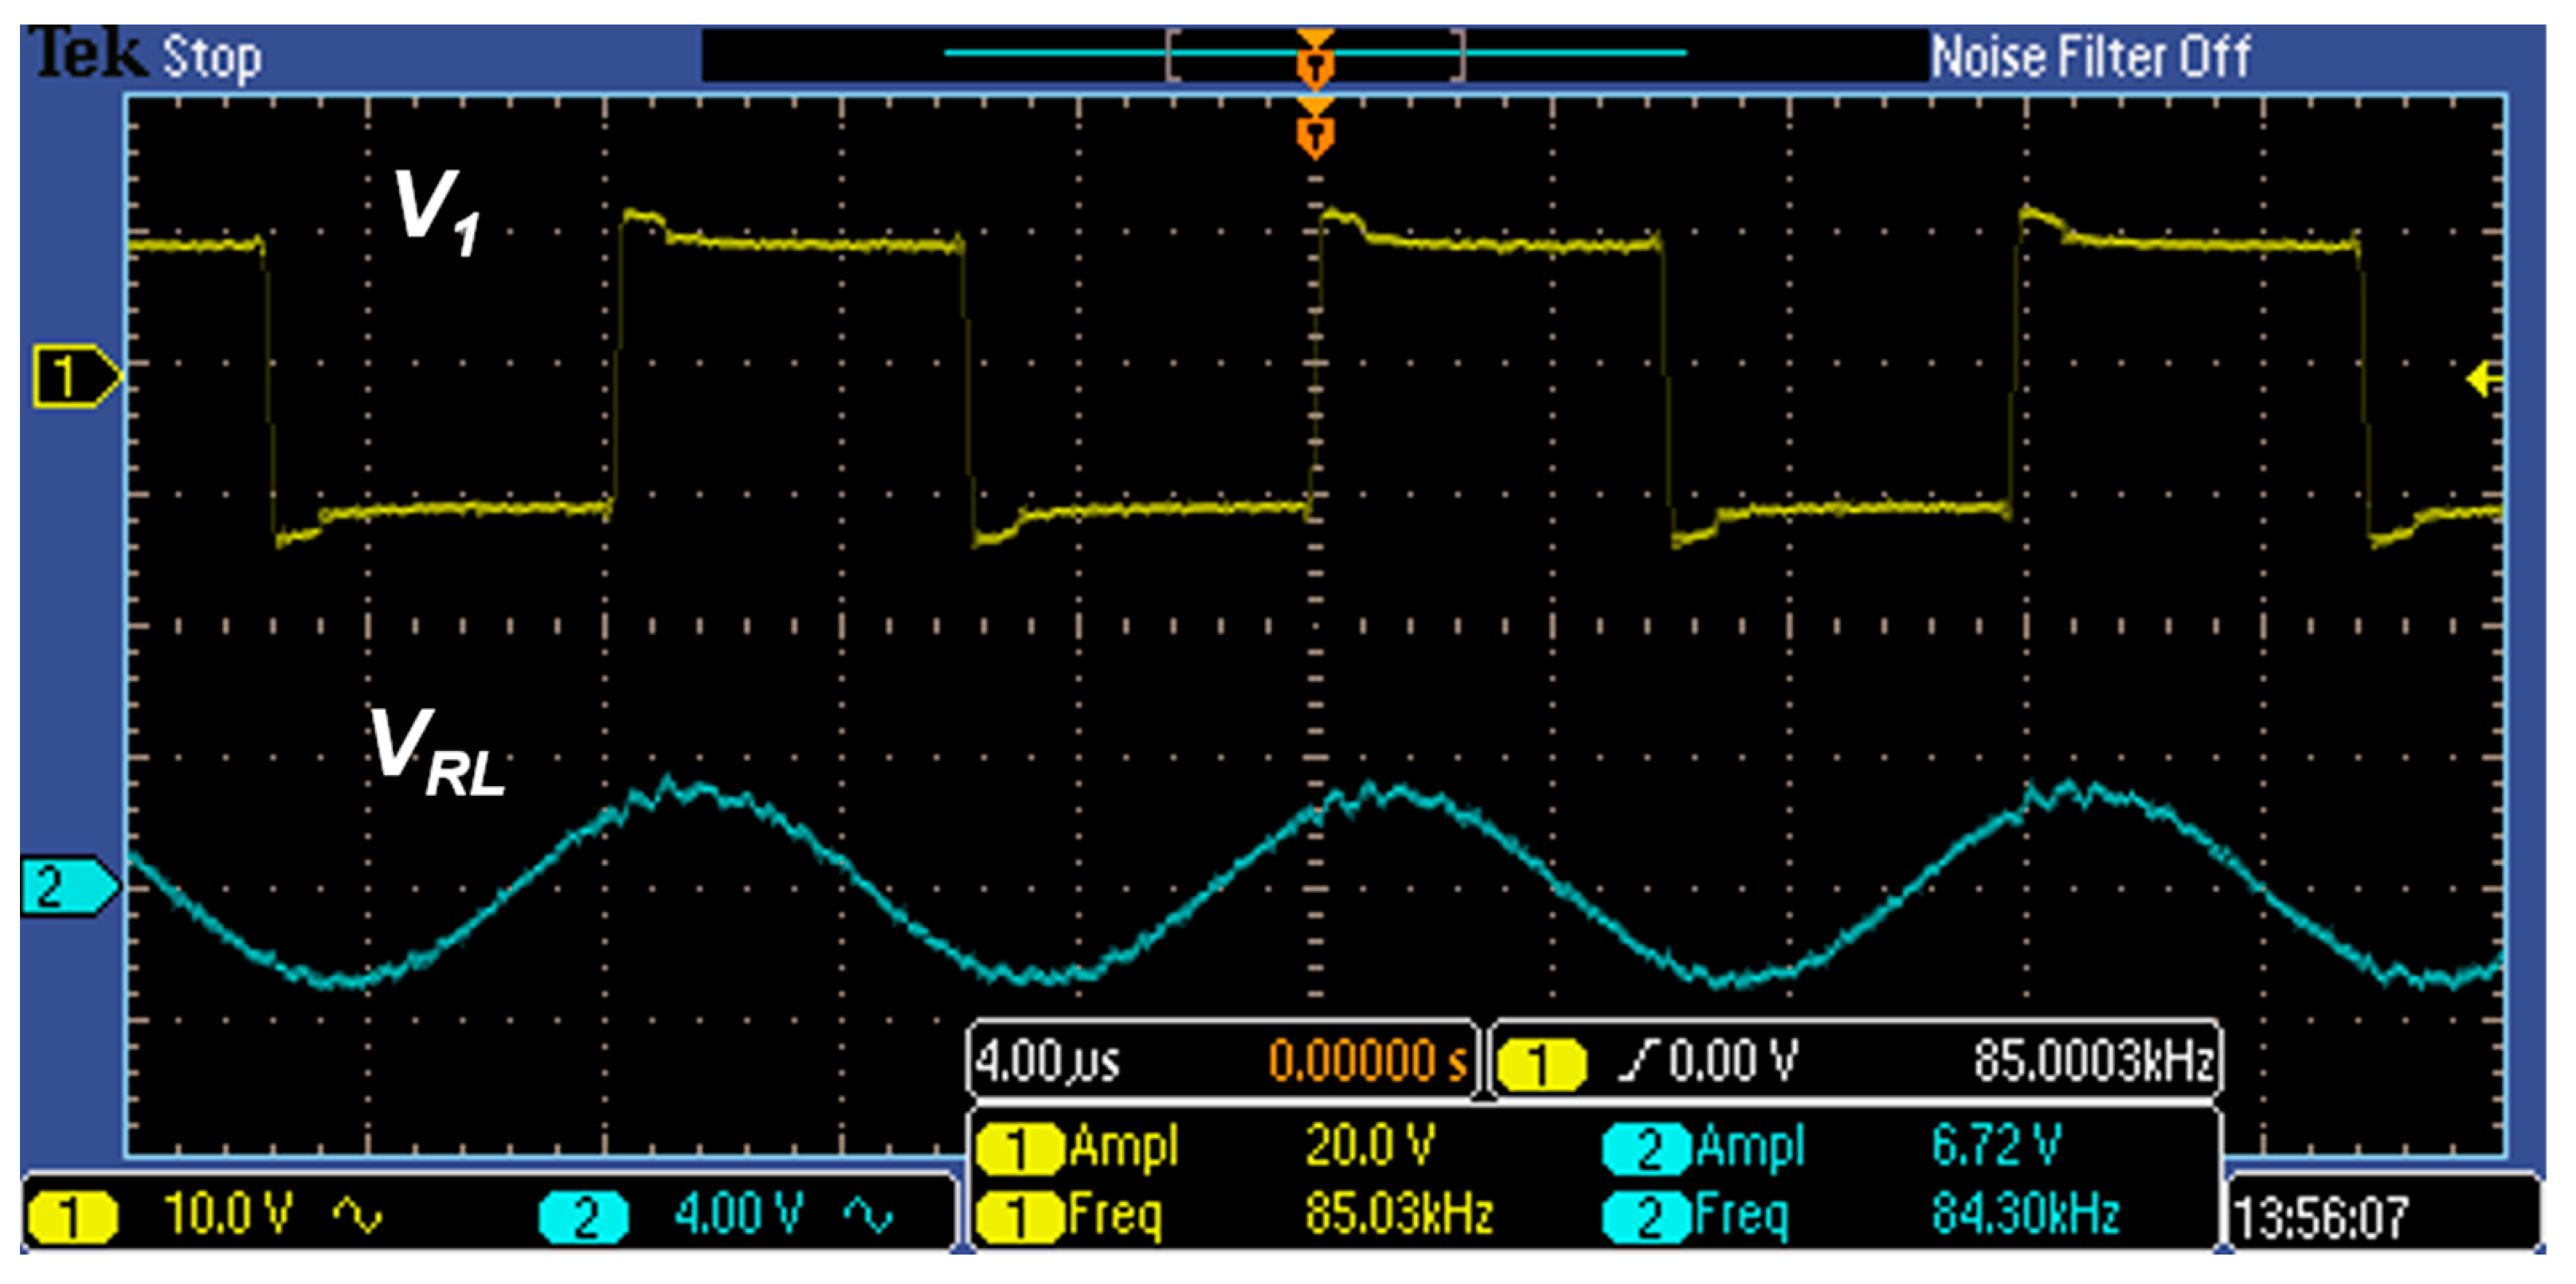
Task: Click the Stop acquisition status
Action: point(212,57)
